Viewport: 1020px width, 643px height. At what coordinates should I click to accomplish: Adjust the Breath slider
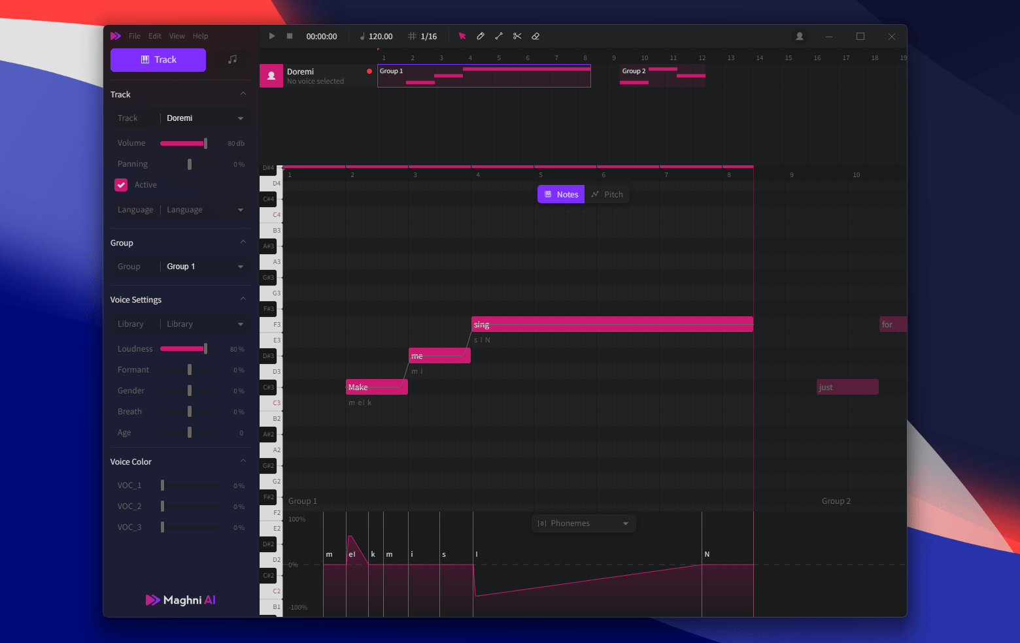(x=190, y=412)
